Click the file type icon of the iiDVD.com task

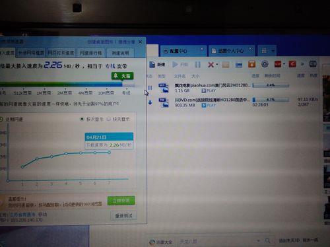pos(164,102)
